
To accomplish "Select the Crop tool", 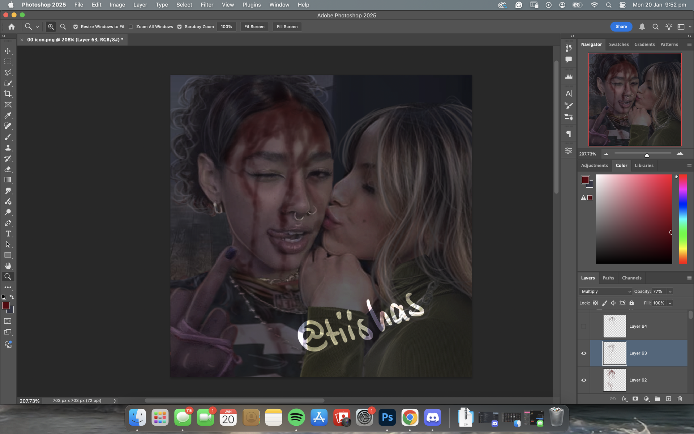I will (x=8, y=94).
